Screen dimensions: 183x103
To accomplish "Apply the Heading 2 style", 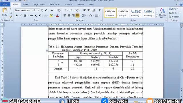I will pyautogui.click(x=149, y=13).
